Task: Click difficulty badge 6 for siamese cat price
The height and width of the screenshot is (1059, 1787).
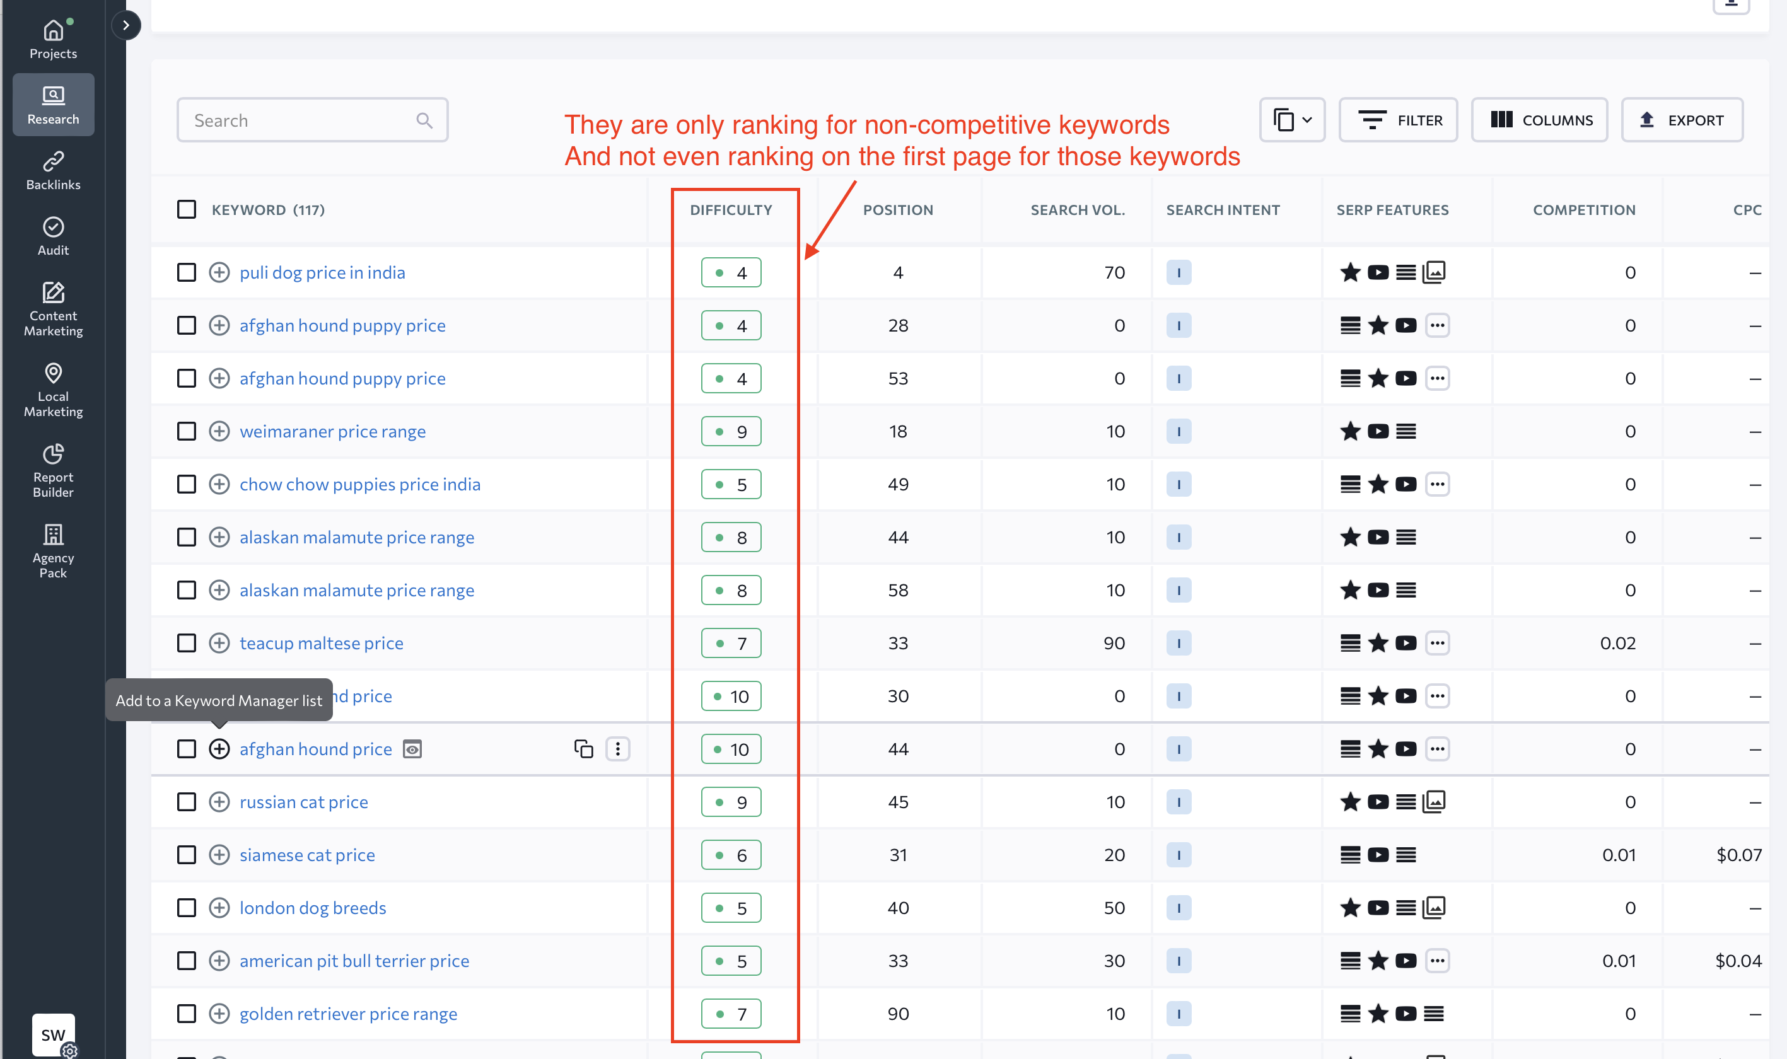Action: click(731, 855)
